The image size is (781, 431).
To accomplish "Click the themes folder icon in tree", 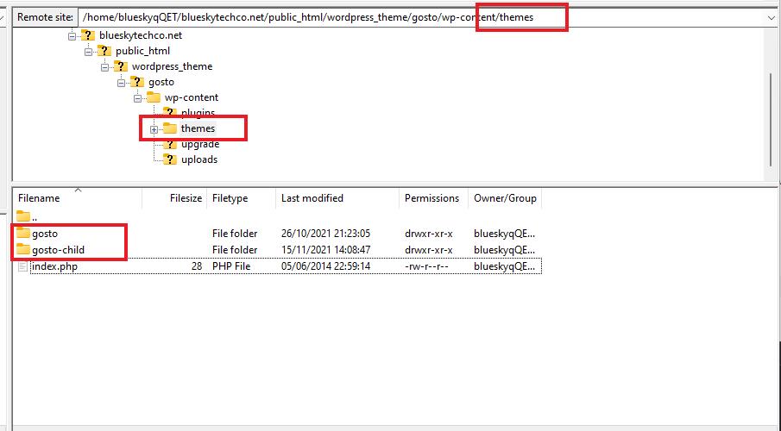I will 170,128.
